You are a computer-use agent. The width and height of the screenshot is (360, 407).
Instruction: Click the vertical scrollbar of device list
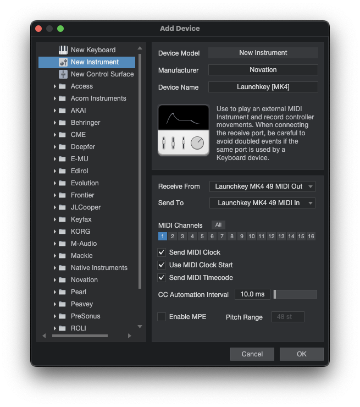(140, 171)
